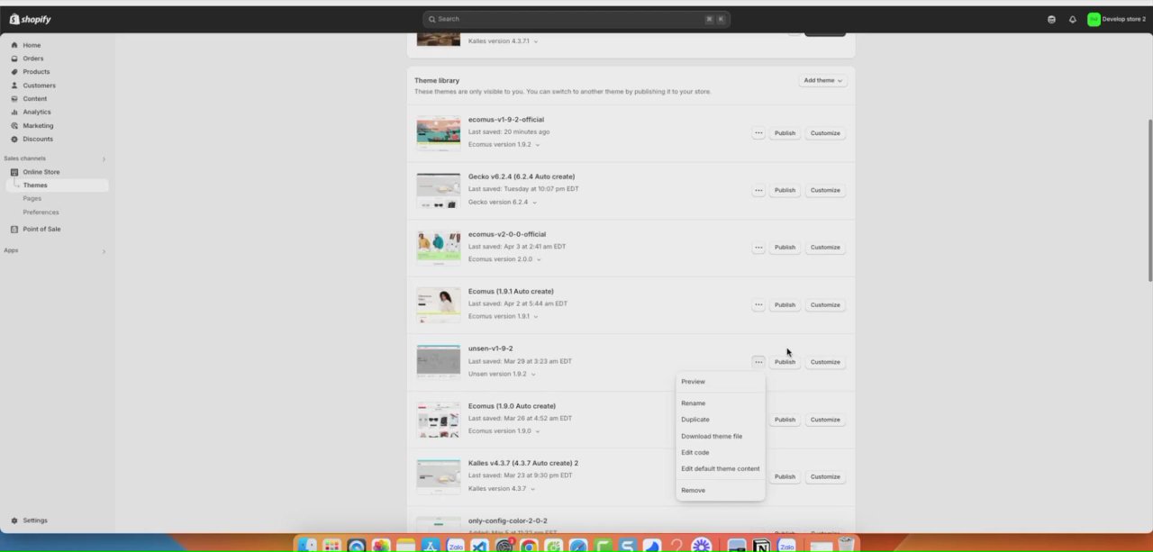Click the Shopify logo in top bar
Screen dimensions: 1153x552
point(31,19)
